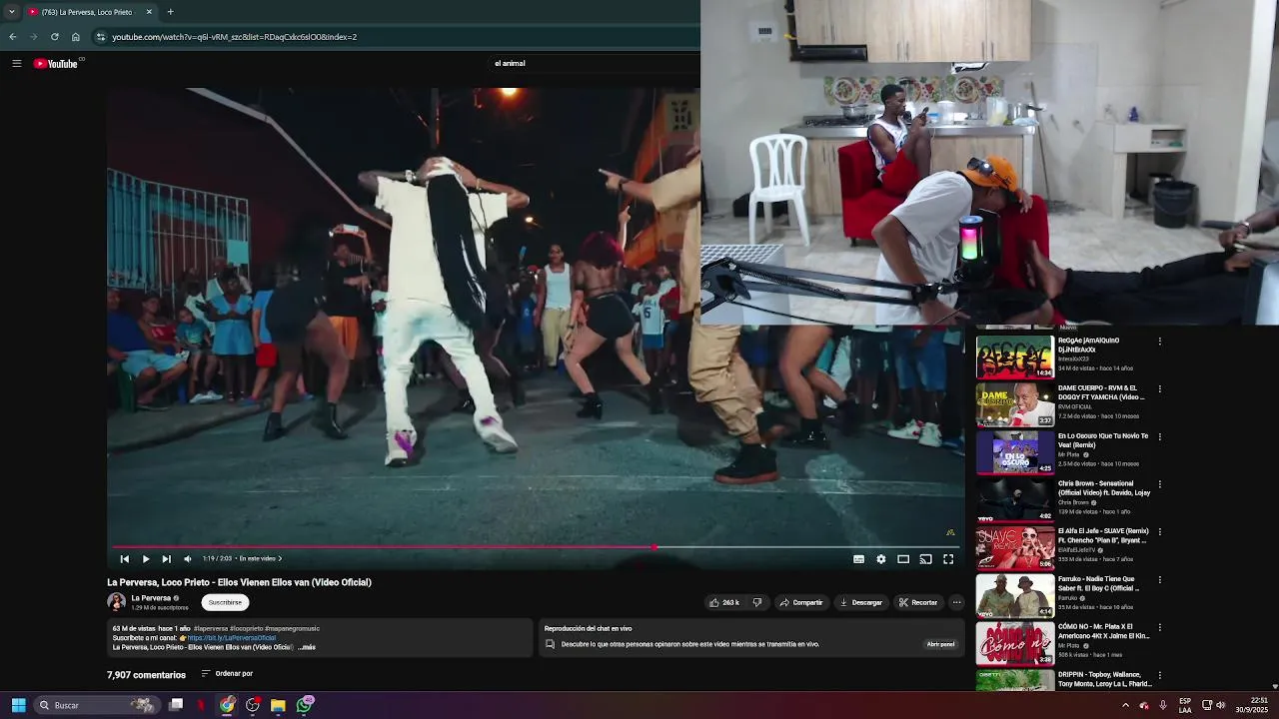Open options menu for DRIPPIN video
Screen dimensions: 1279x719
coord(1160,675)
